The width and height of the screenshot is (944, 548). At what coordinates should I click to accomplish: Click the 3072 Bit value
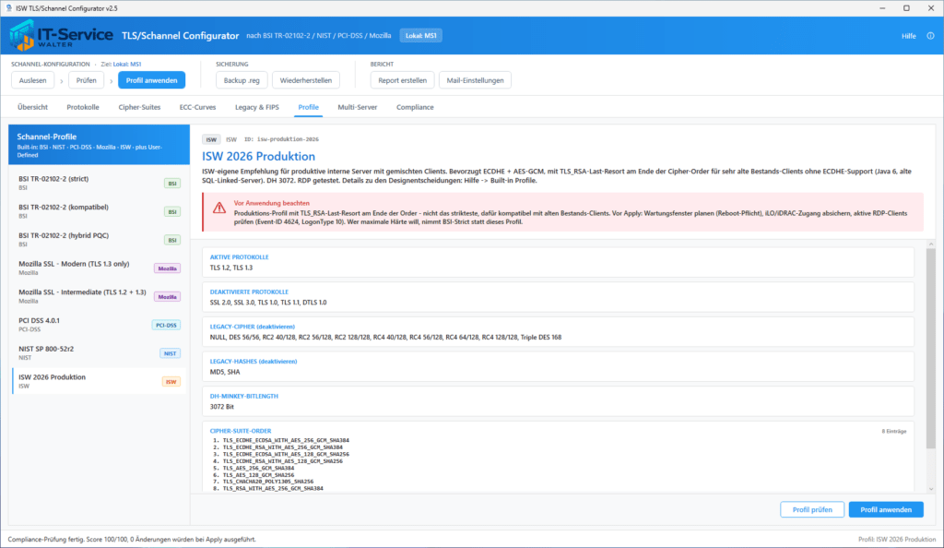221,407
